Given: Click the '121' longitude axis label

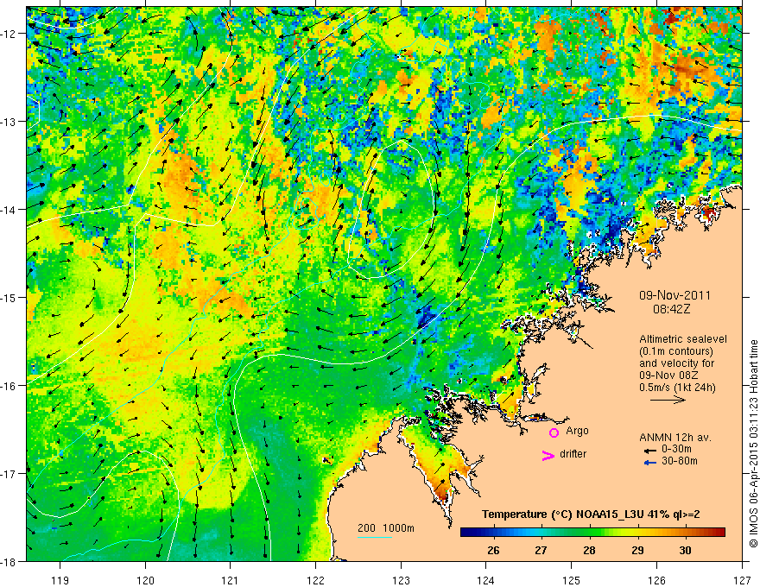Looking at the screenshot, I should [x=231, y=580].
